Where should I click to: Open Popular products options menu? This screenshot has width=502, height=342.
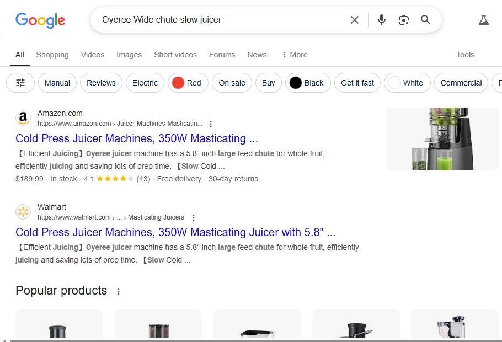point(119,292)
